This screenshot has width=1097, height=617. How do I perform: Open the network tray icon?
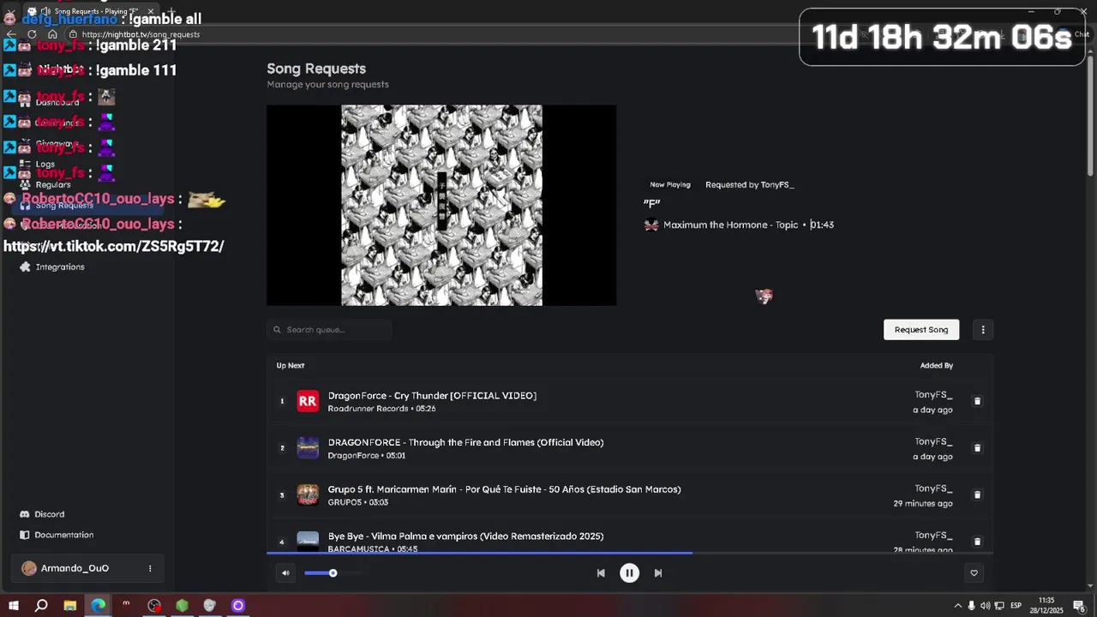998,606
